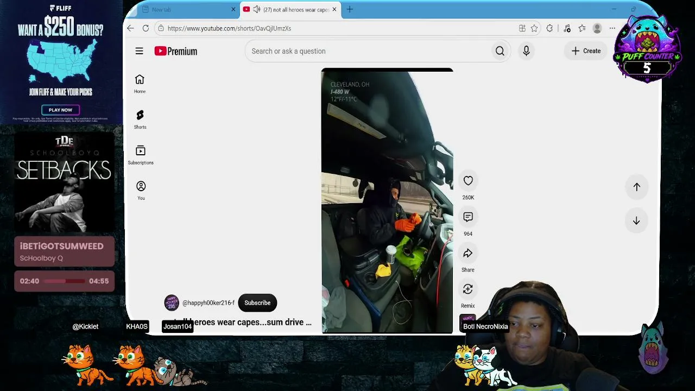This screenshot has height=391, width=695.
Task: Open the @happyh00ker216-f channel link
Action: click(208, 303)
